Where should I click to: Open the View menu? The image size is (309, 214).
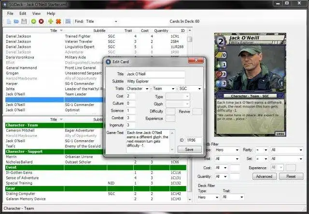tap(37, 13)
